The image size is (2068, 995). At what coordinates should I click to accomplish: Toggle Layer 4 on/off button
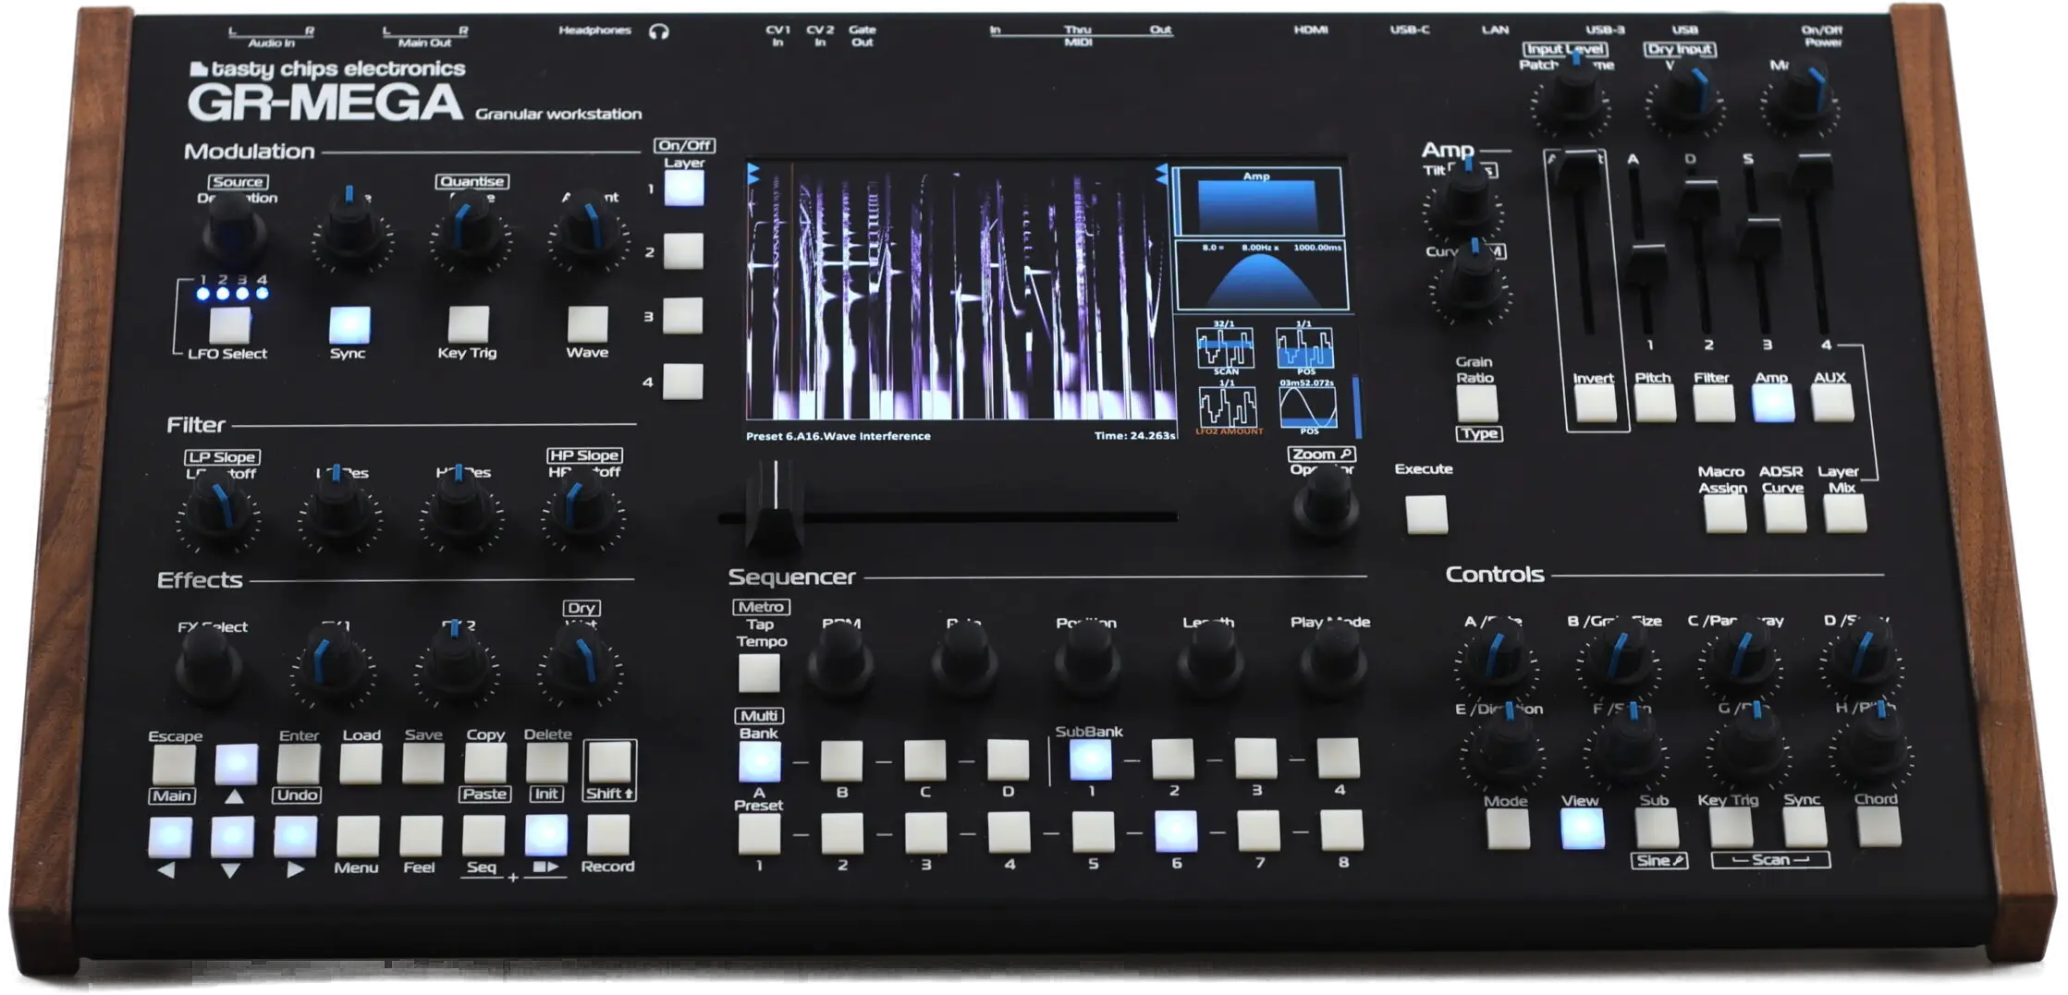[x=683, y=382]
